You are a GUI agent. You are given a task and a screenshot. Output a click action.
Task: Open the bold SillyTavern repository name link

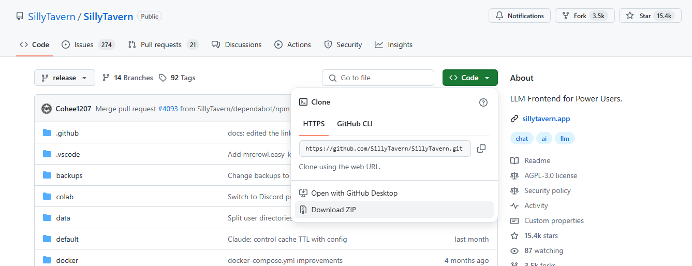(108, 16)
